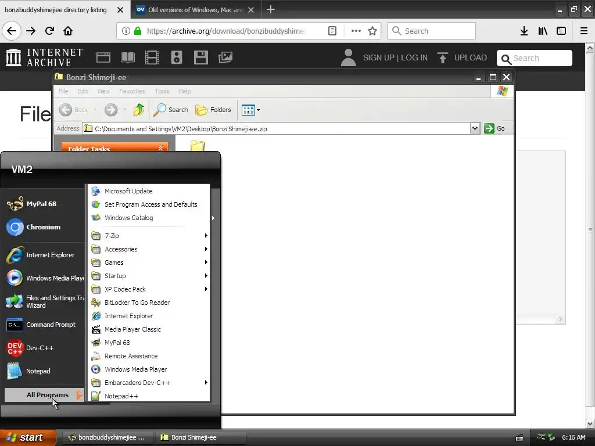Viewport: 595px width, 446px height.
Task: Switch to bonzibuddyshimejiee taskbar window
Action: 107,437
